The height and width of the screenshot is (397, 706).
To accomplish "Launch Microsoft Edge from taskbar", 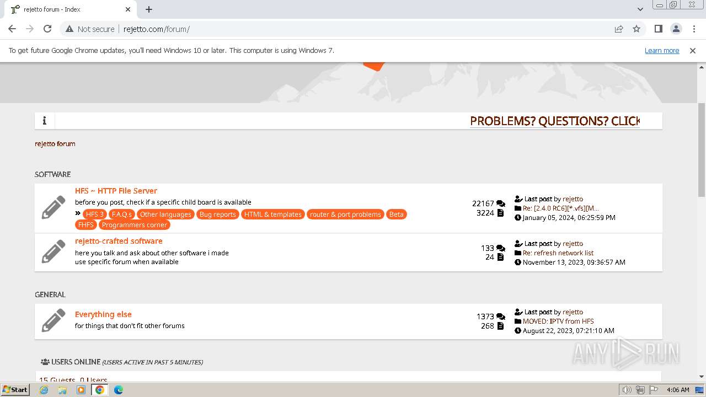I will click(x=119, y=390).
